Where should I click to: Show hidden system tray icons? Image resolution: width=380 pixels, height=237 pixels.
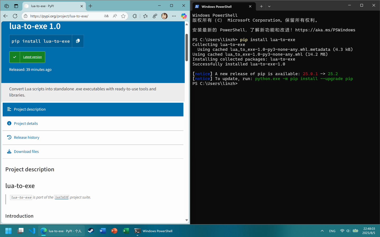(x=322, y=231)
